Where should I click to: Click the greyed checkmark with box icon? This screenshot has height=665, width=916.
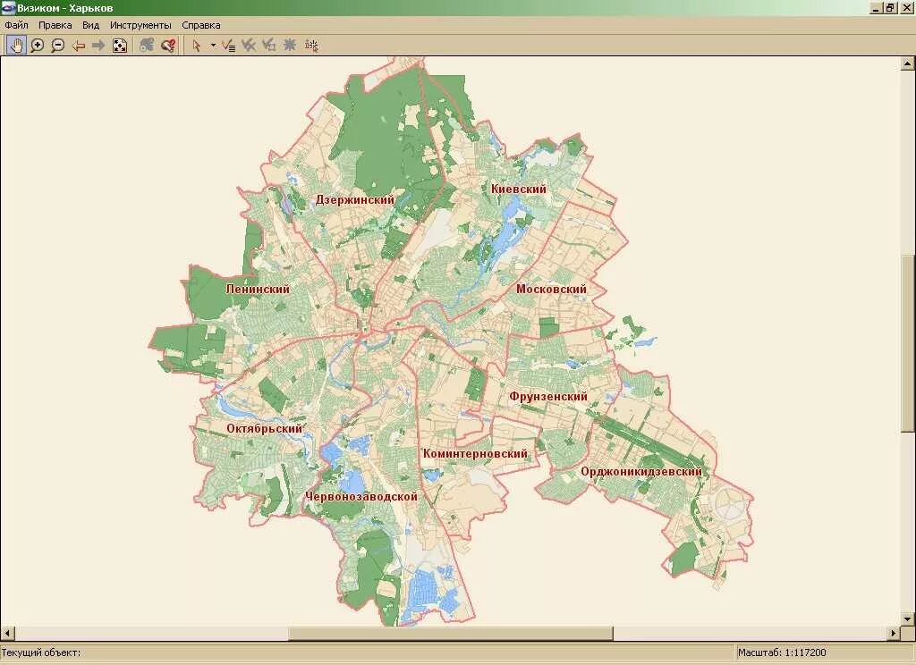click(x=268, y=45)
